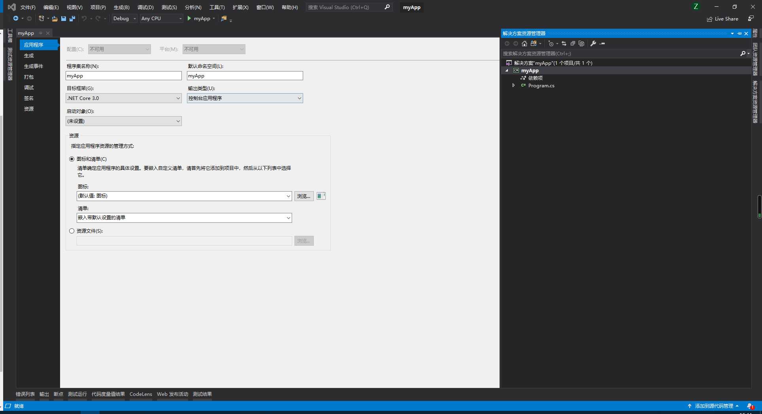Click Sync with Active Document icon
This screenshot has width=762, height=414.
click(x=564, y=43)
